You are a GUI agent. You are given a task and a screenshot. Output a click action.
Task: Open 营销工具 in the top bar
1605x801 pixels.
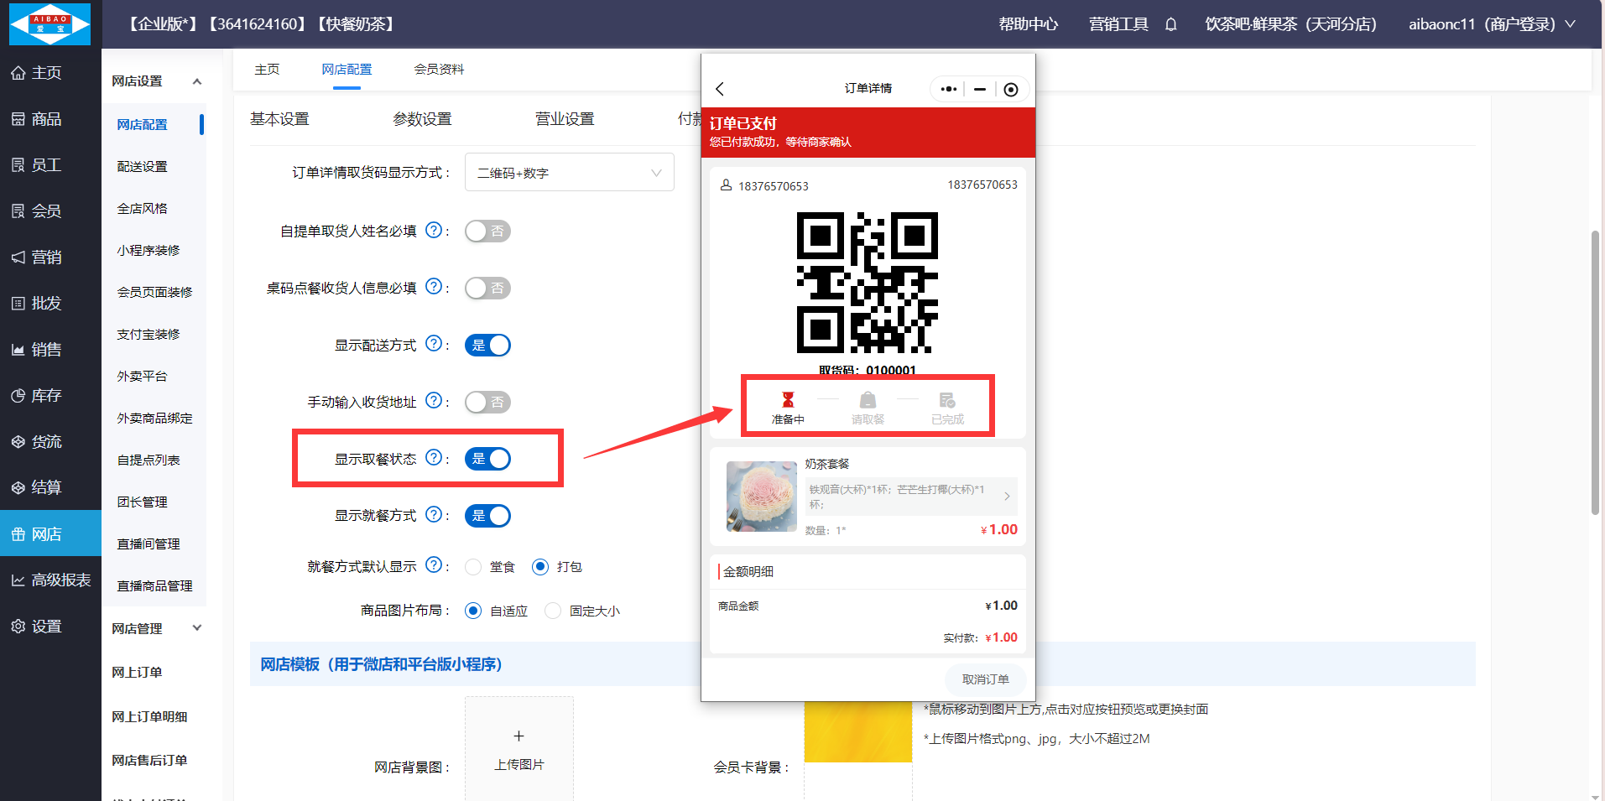1118,24
